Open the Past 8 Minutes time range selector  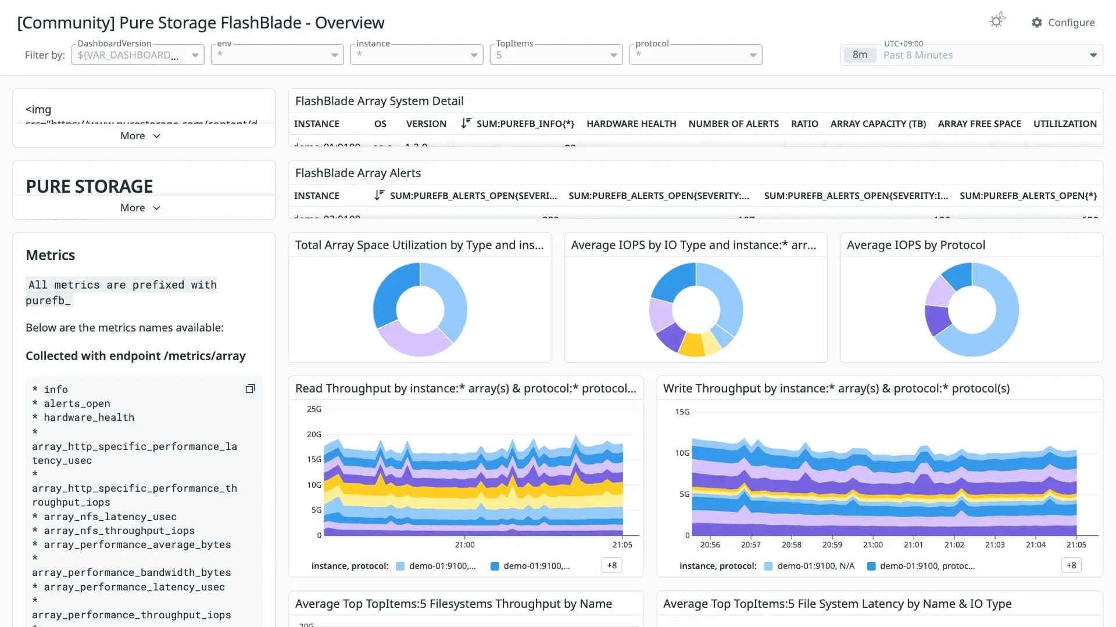coord(971,55)
